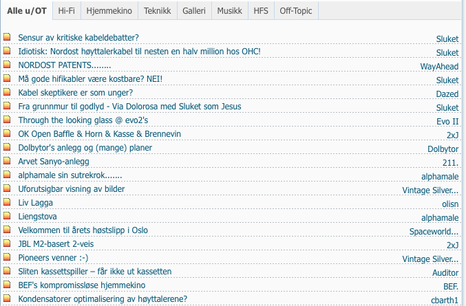Screen dimensions: 466x306
Task: Click the thread icon next to "NORDOST PATENTS"
Action: coord(7,65)
